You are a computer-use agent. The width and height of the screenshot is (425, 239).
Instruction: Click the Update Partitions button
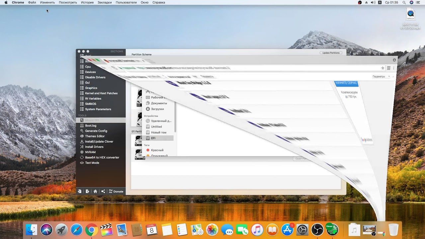331,53
